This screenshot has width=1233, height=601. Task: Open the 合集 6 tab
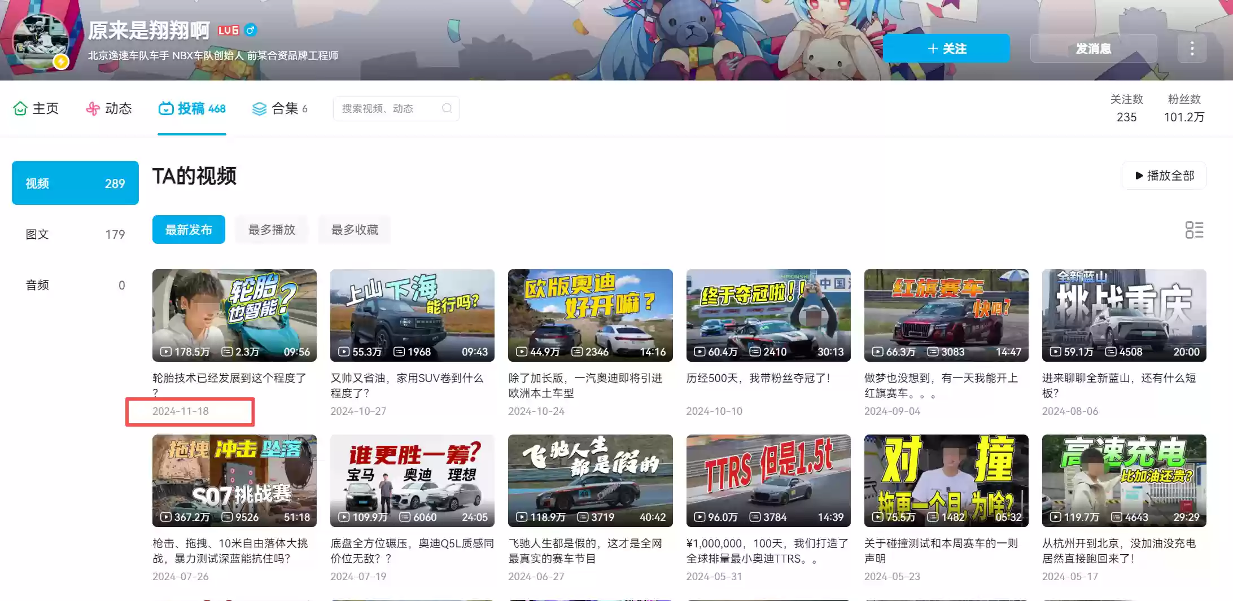286,108
